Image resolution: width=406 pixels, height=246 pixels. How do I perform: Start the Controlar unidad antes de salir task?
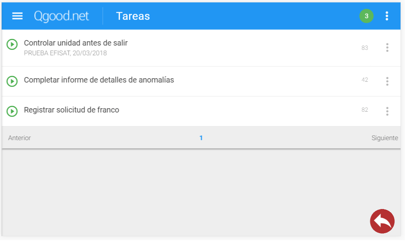pos(12,45)
